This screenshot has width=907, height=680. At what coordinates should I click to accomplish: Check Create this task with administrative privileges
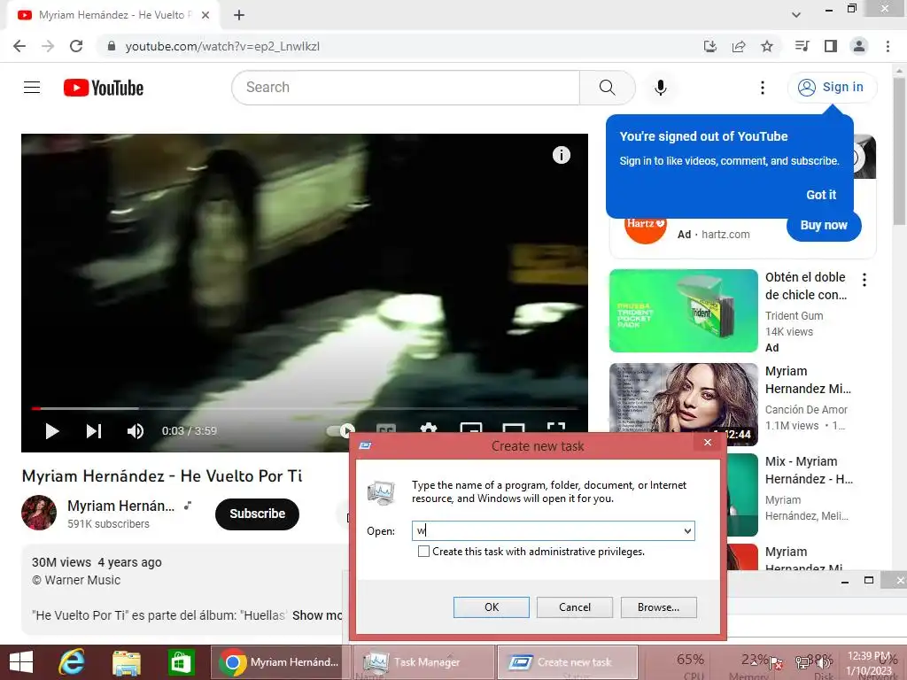pyautogui.click(x=423, y=552)
